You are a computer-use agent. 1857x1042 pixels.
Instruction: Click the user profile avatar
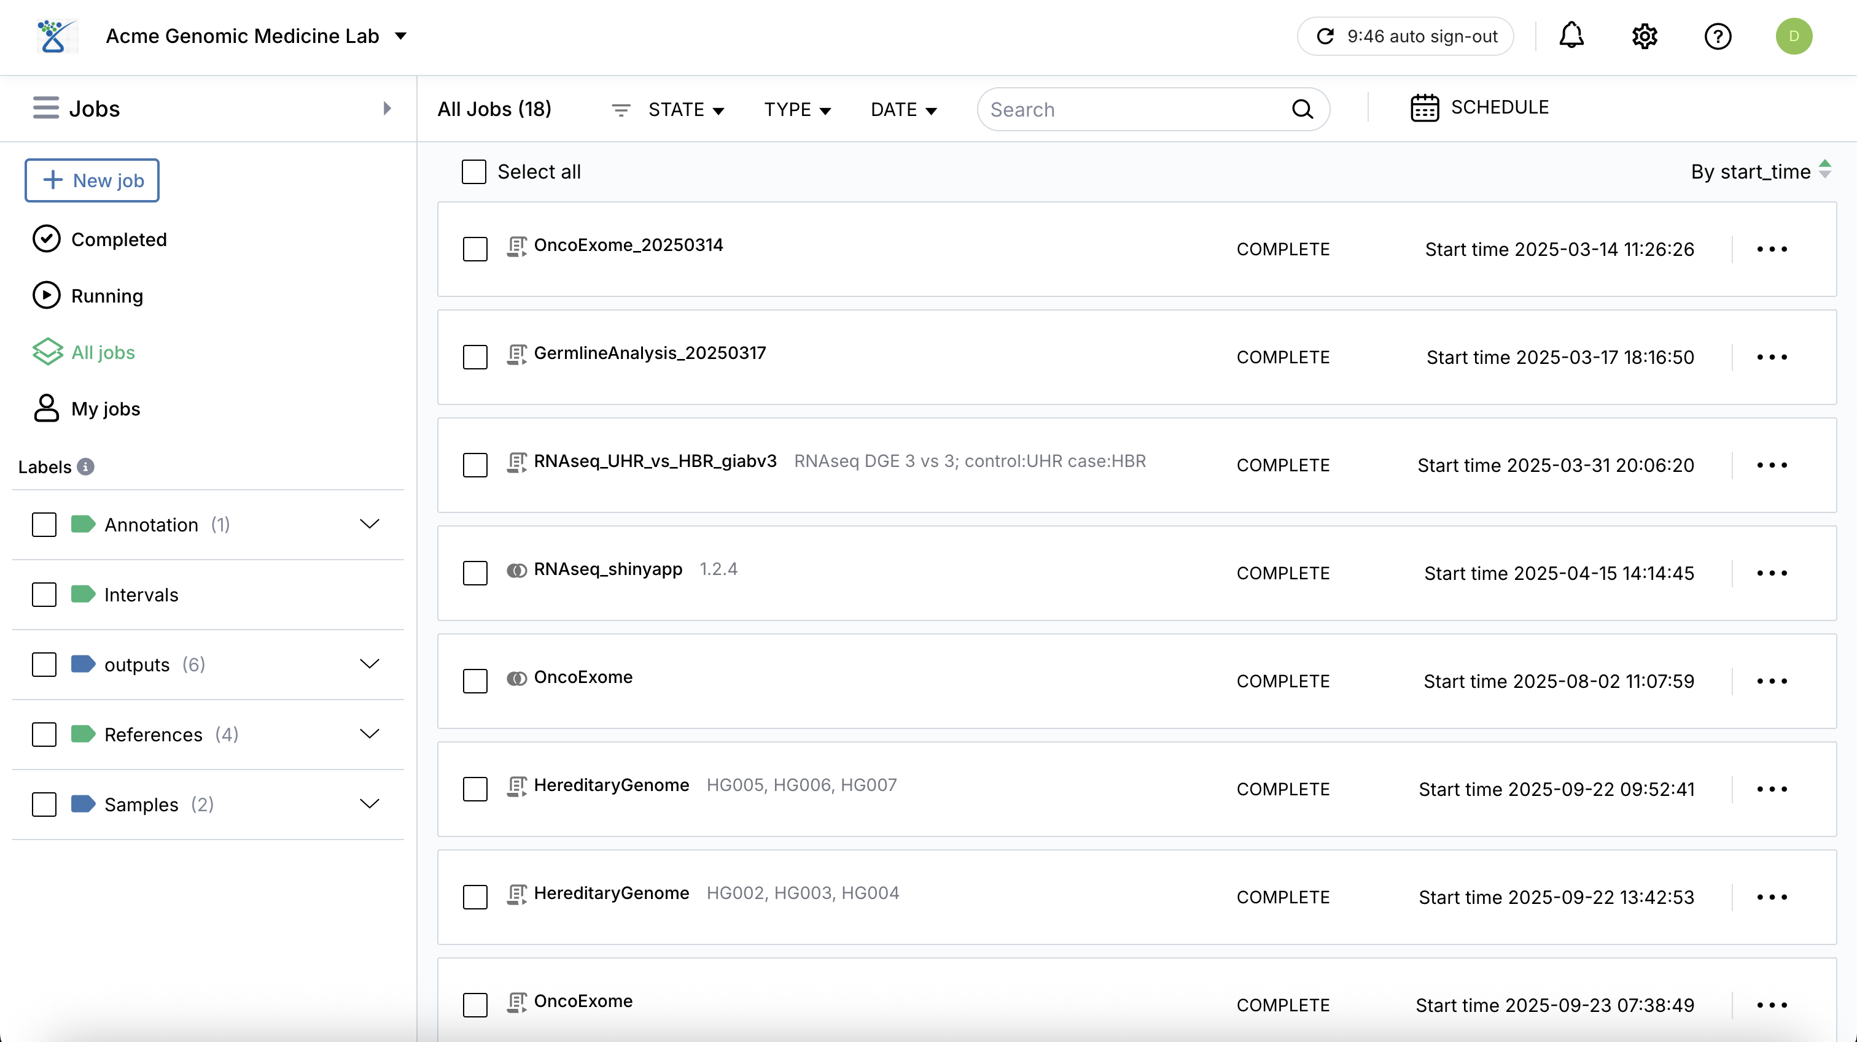click(x=1794, y=36)
